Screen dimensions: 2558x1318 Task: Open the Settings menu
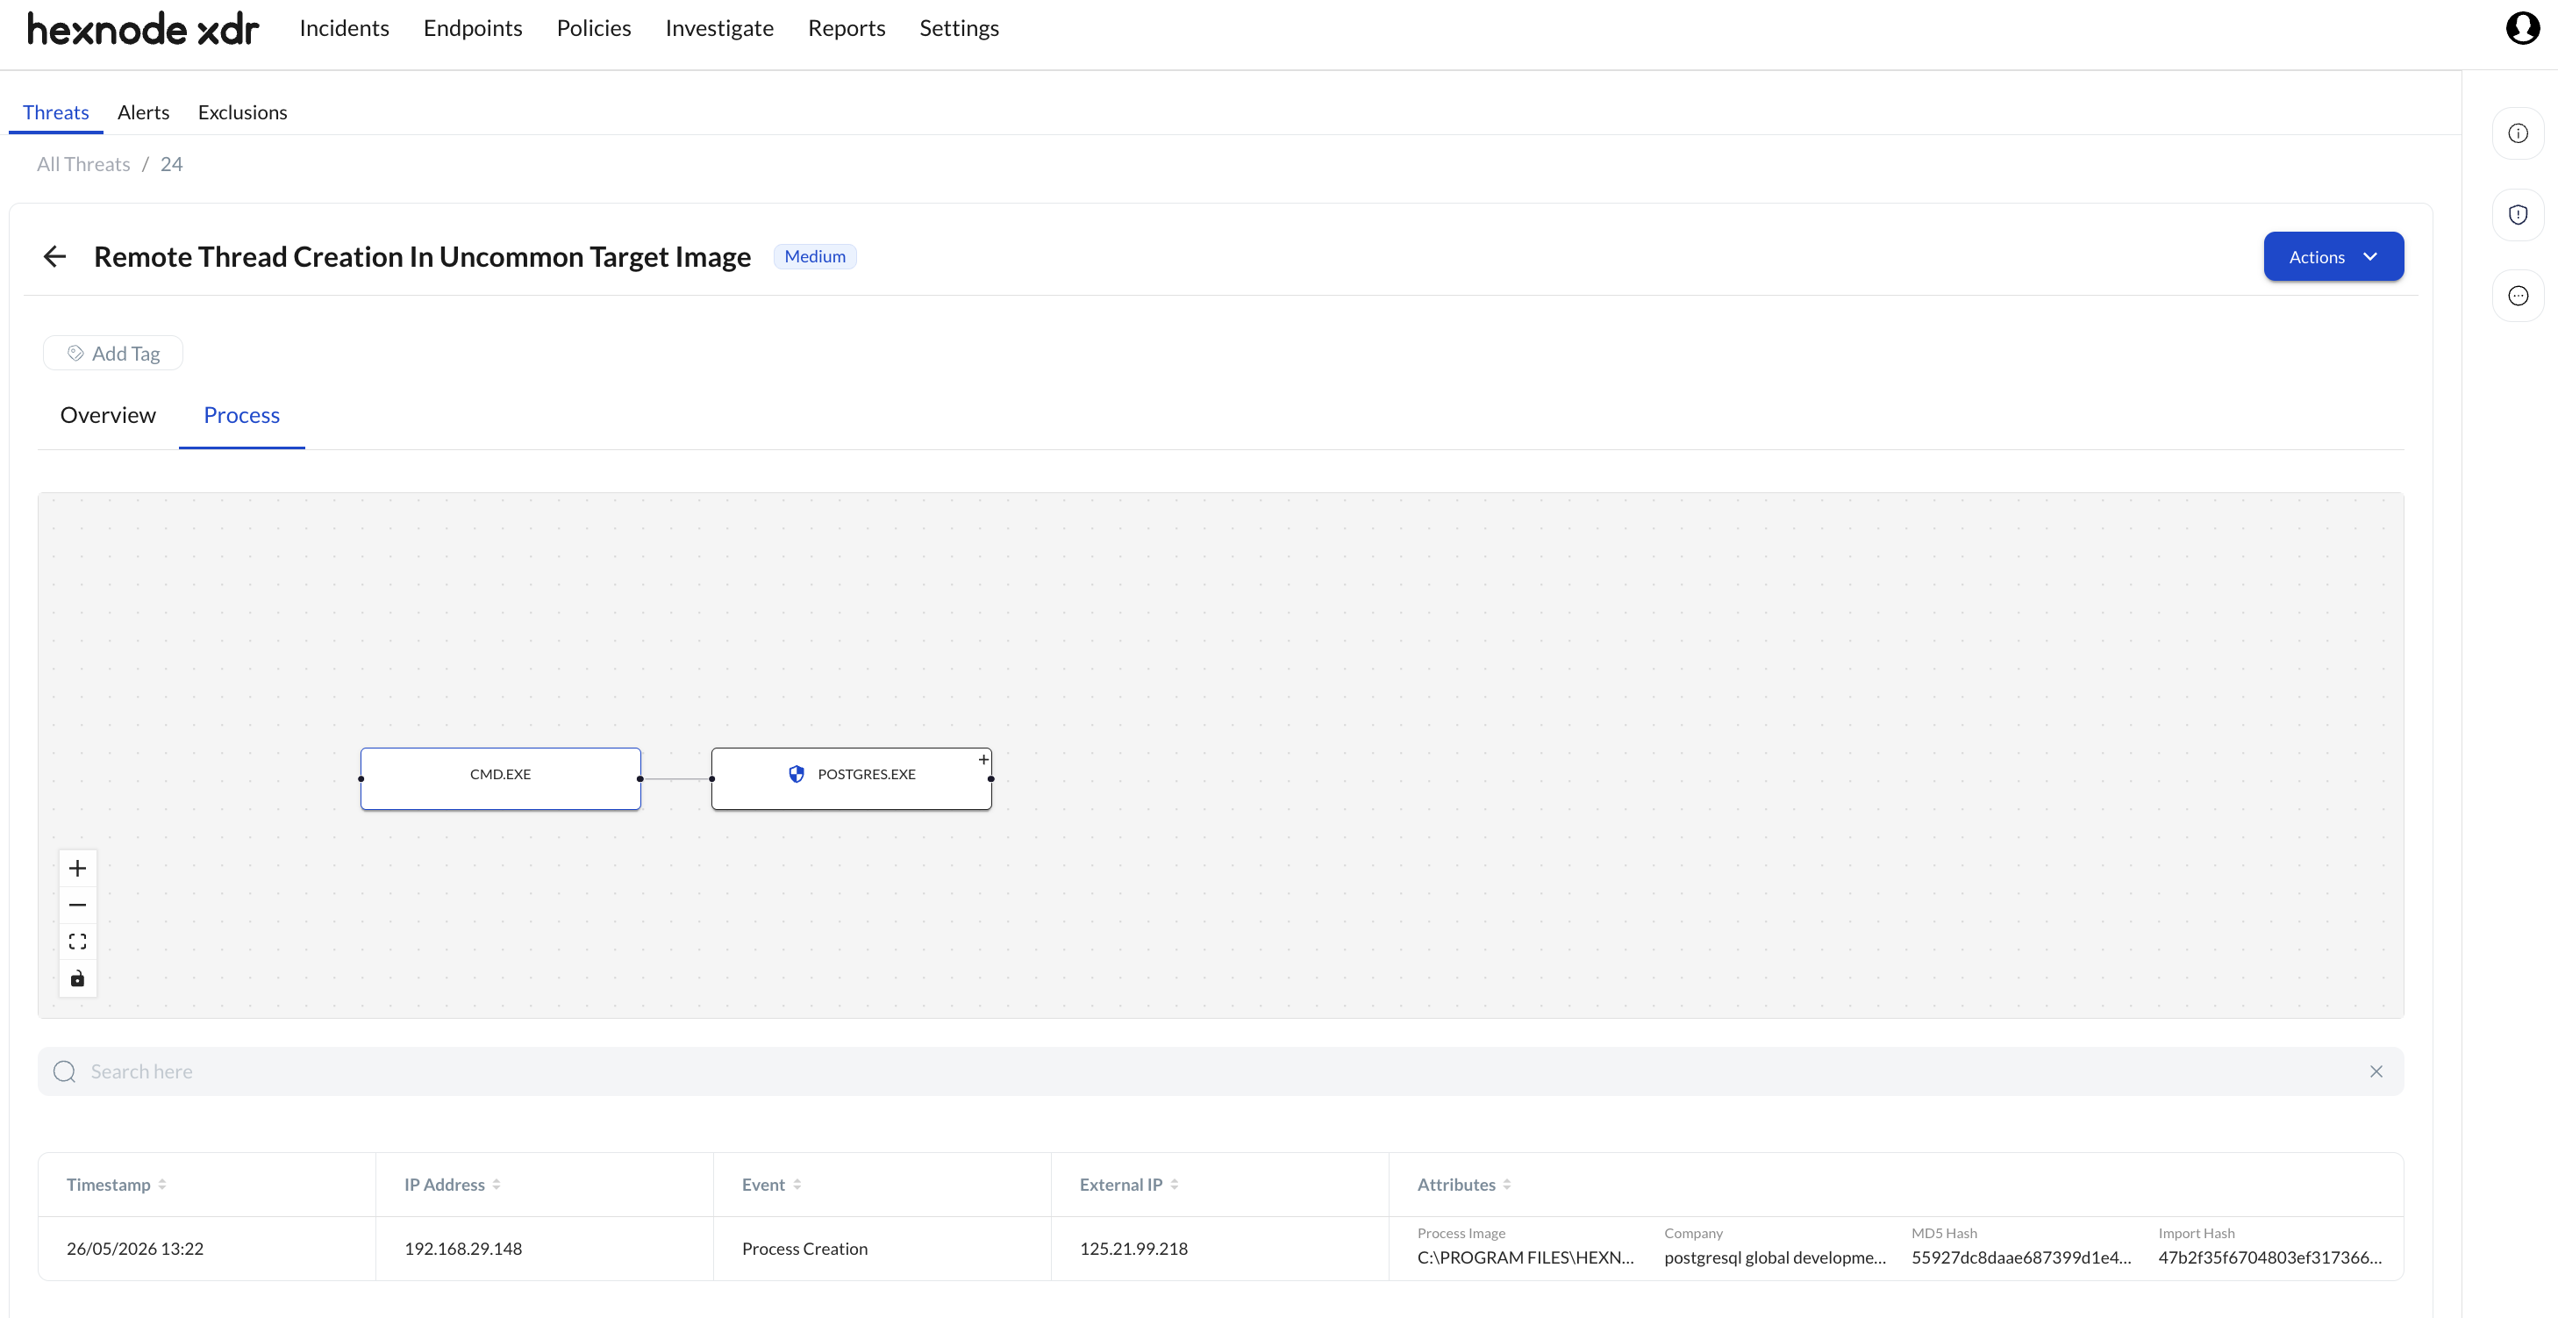(x=960, y=28)
